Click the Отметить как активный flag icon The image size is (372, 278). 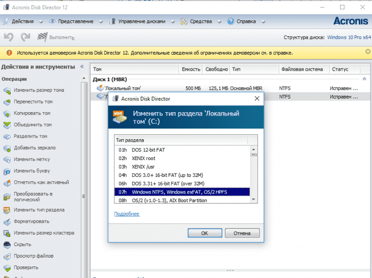tap(7, 183)
